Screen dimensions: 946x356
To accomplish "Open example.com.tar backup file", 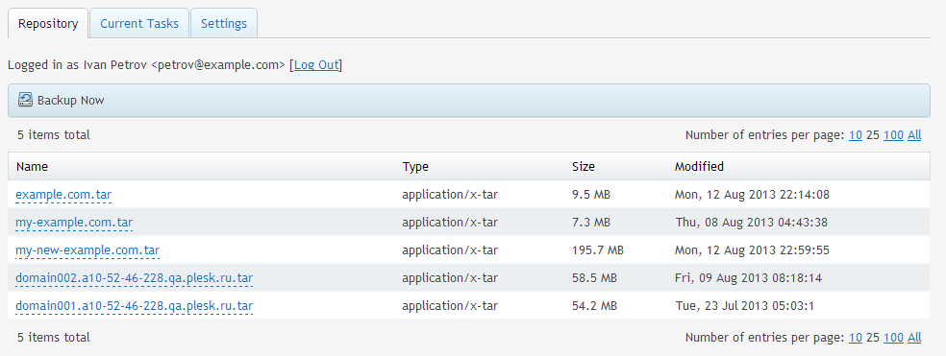I will coord(63,195).
